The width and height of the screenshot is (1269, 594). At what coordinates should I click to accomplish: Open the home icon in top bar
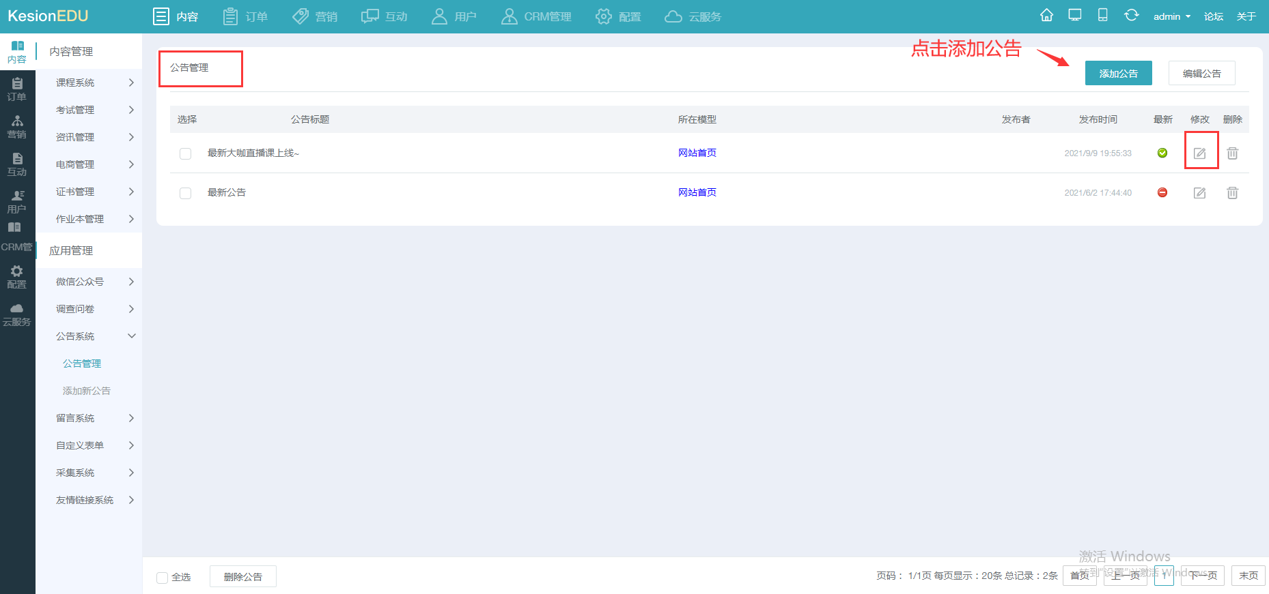pos(1046,15)
